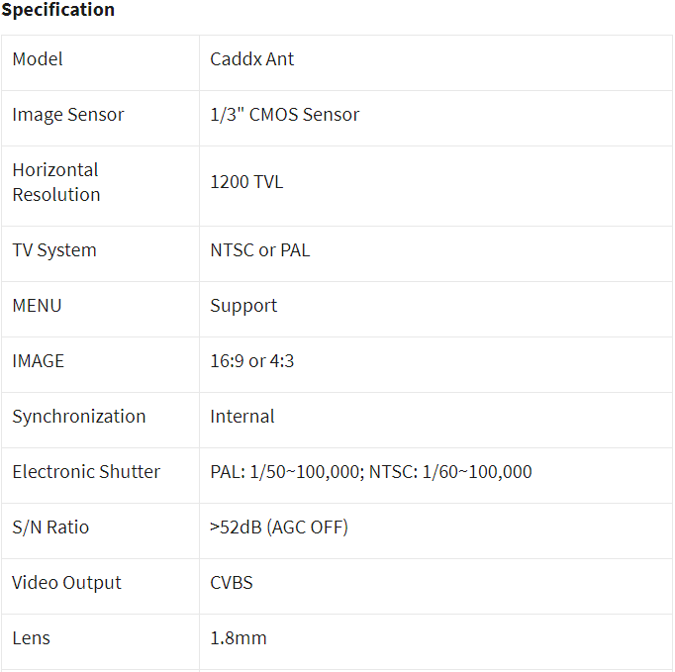The image size is (675, 672).
Task: Select the Horizontal Resolution label
Action: (x=56, y=182)
